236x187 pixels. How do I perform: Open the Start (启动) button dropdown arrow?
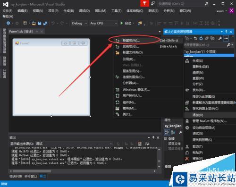pos(134,23)
